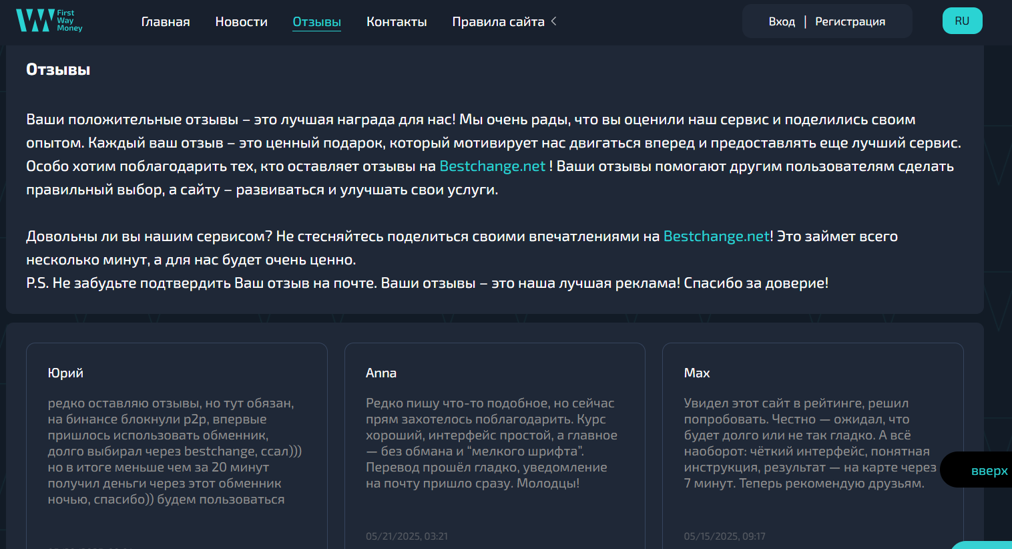Click the 05/21/2025 review timestamp

pos(407,536)
